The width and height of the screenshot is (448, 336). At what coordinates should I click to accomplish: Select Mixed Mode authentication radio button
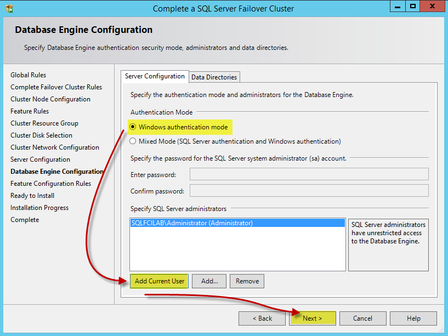pos(133,141)
